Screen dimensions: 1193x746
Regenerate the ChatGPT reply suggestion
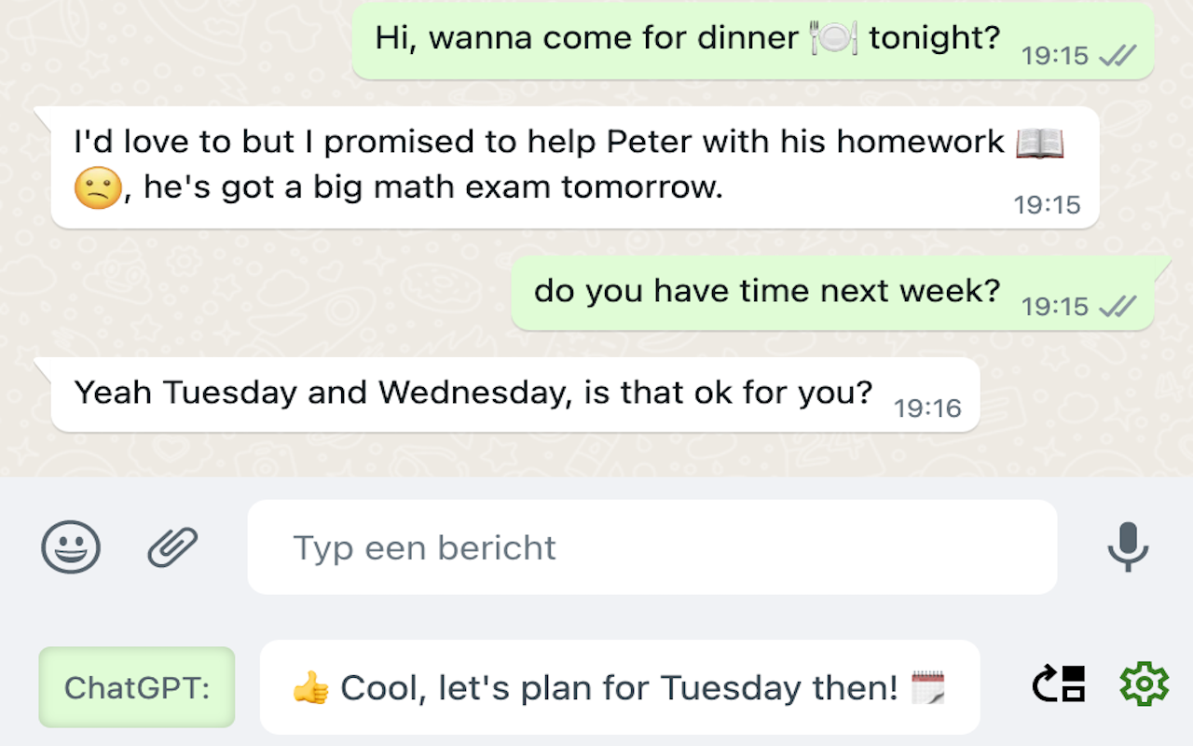(x=1059, y=685)
